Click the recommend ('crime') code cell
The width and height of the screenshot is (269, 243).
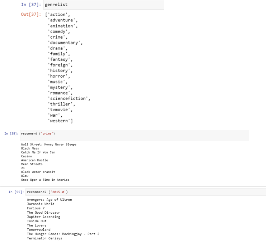[x=134, y=136]
